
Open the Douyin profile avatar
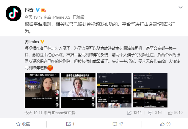[13, 13]
